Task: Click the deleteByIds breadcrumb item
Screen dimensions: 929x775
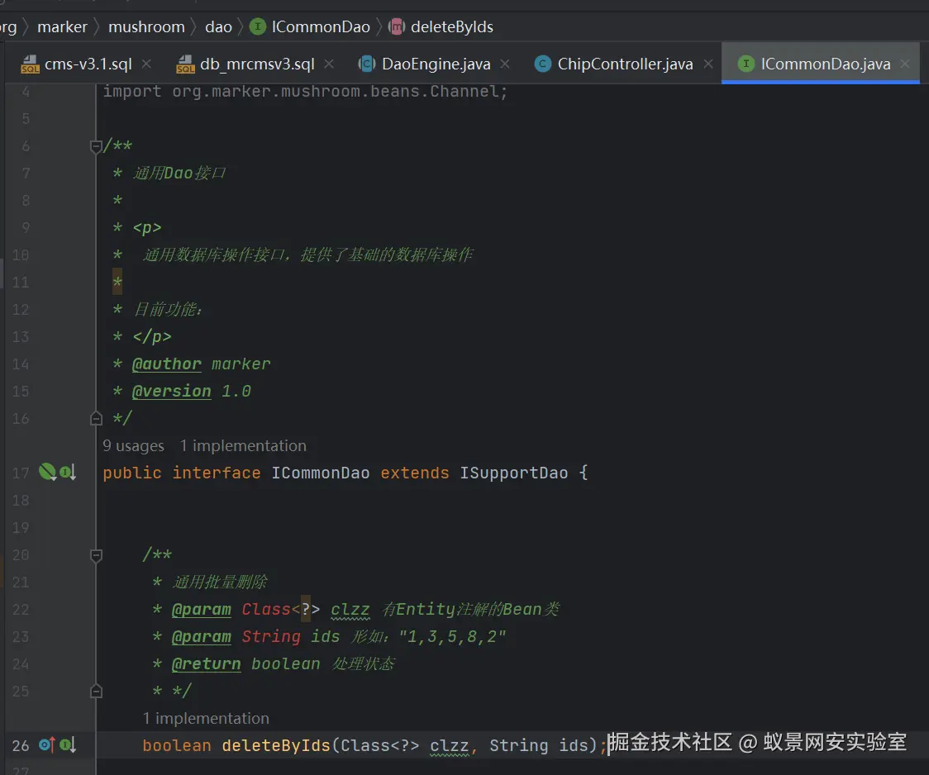Action: click(452, 27)
